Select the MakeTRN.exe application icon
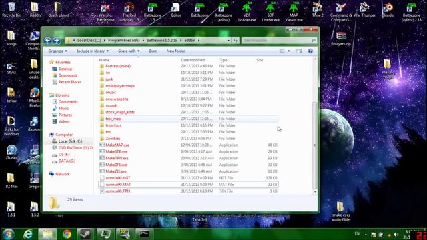The image size is (427, 240). coord(102,158)
